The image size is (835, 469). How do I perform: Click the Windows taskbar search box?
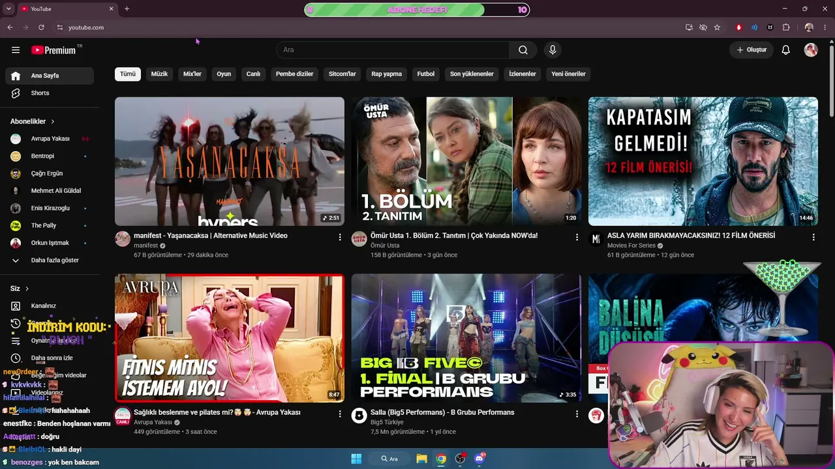click(x=390, y=459)
